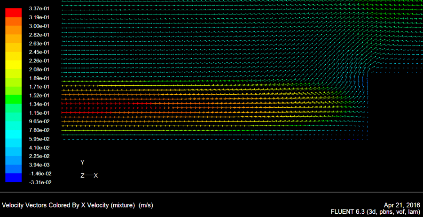The image size is (423, 217).
Task: Click the 'FLUENT 6.3 (3d, pbns, vof, lam)' label
Action: [376, 212]
